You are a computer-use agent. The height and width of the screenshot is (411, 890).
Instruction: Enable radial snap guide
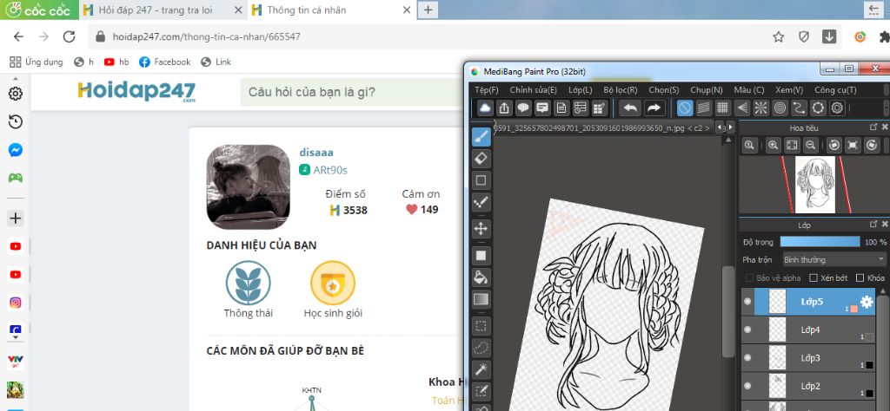point(760,108)
